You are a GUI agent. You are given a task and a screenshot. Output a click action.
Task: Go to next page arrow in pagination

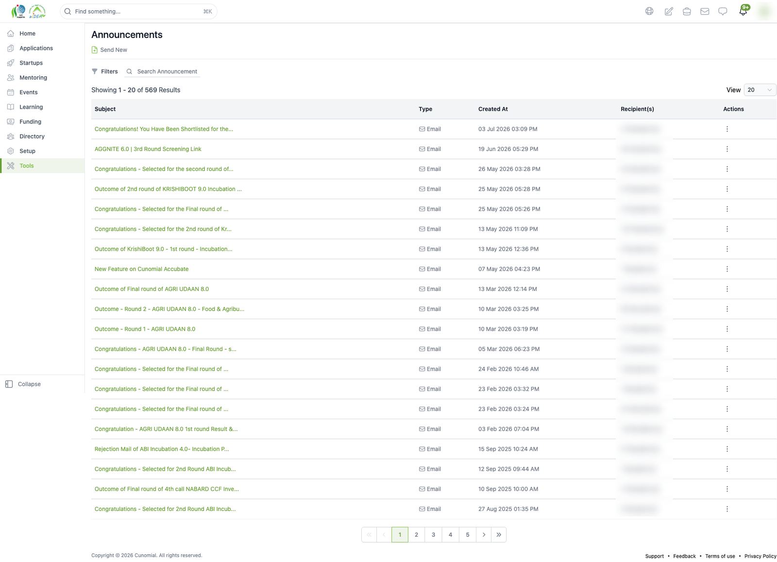tap(484, 535)
